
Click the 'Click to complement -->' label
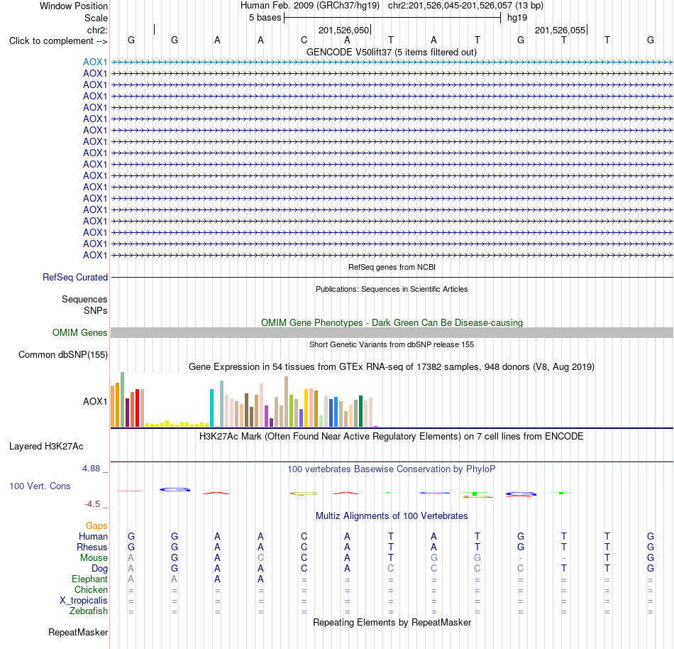(58, 41)
